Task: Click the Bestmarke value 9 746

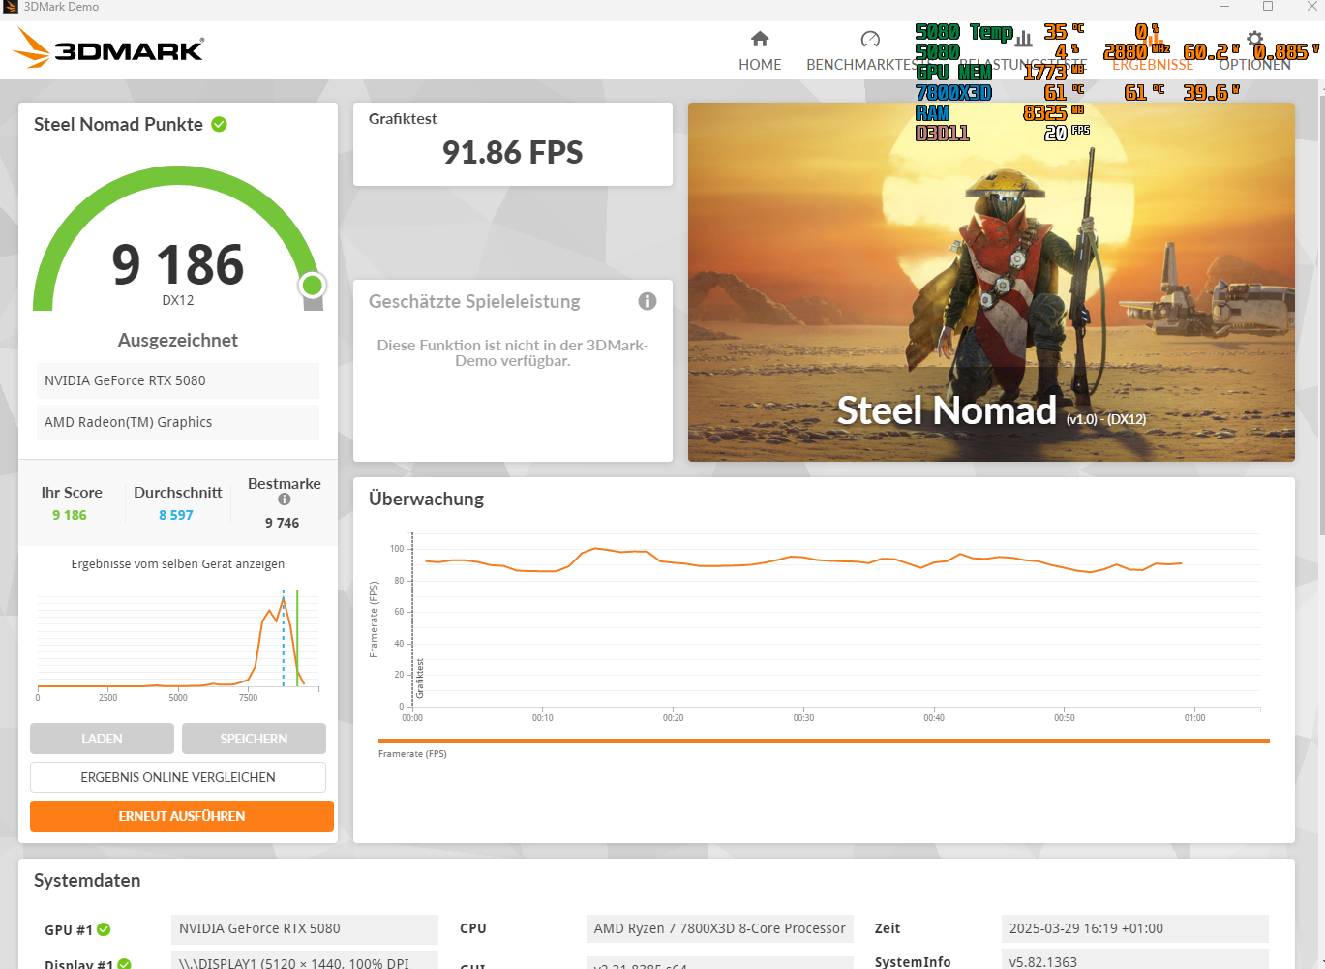Action: coord(283,523)
